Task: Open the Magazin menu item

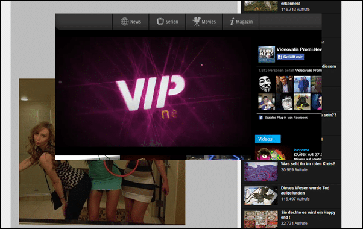Action: coord(241,22)
